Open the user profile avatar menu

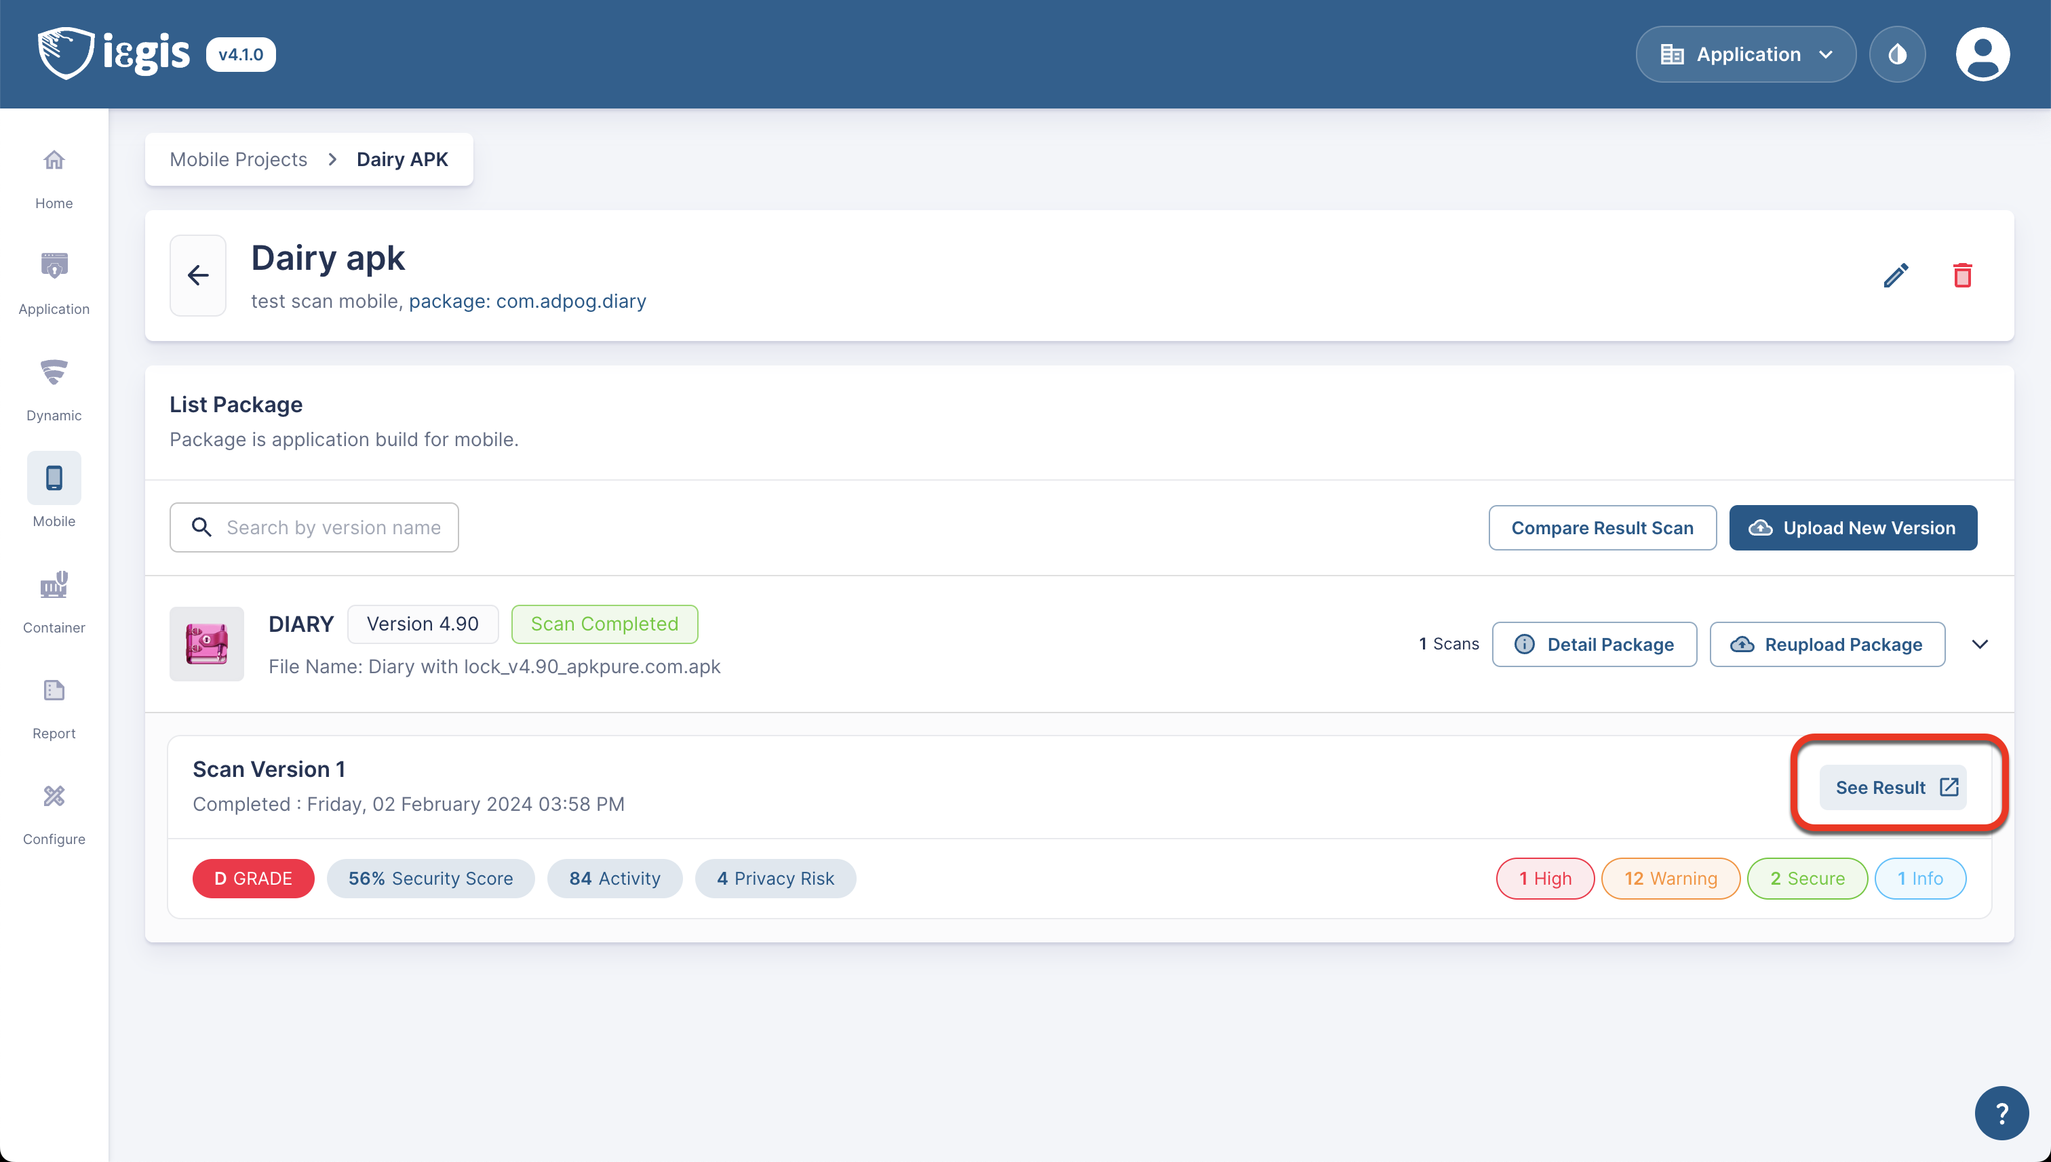pos(1982,54)
